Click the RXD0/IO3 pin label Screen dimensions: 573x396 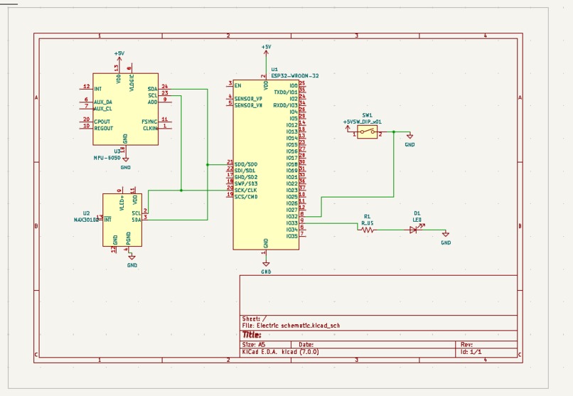(285, 105)
